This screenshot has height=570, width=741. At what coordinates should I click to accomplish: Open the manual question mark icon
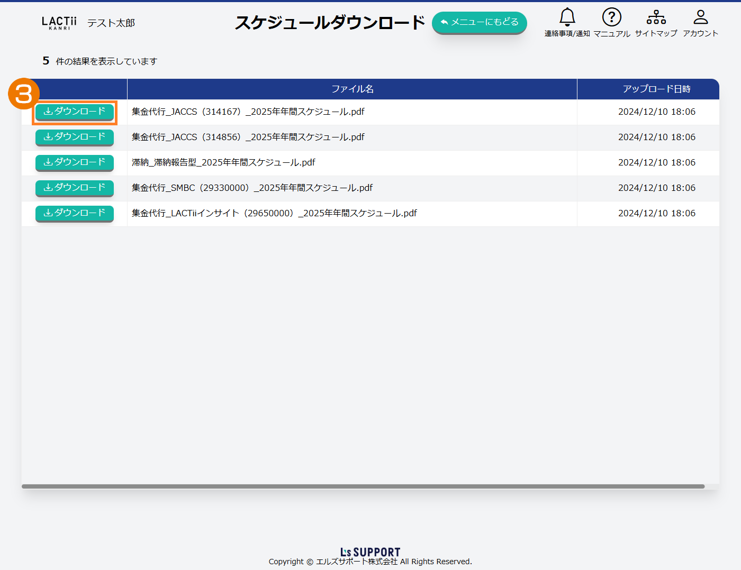click(x=611, y=17)
